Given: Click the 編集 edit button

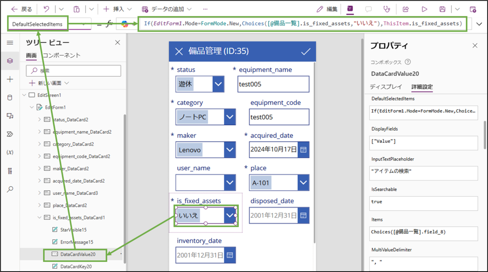Looking at the screenshot, I should coord(327,9).
